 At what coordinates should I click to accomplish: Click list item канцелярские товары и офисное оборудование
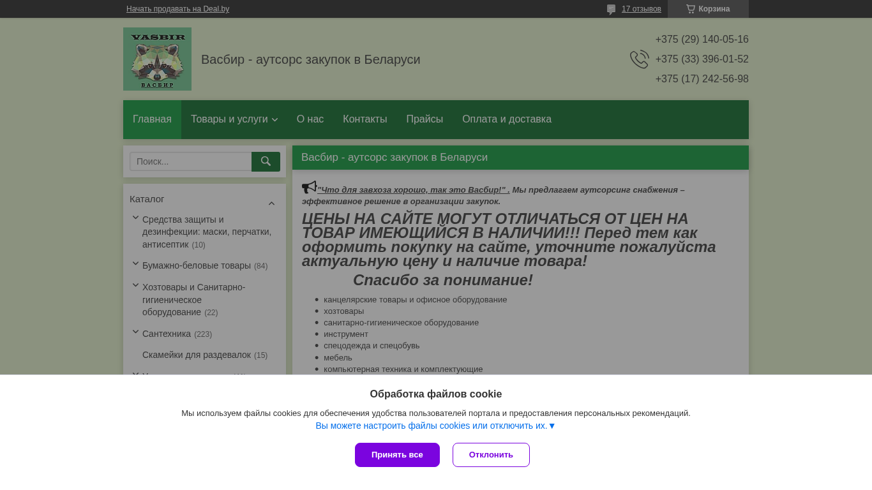coord(415,299)
